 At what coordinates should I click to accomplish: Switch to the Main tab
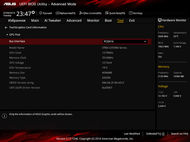click(35, 21)
